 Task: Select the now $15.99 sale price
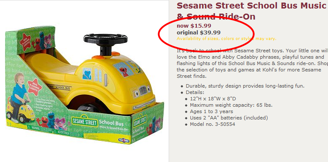coord(194,26)
